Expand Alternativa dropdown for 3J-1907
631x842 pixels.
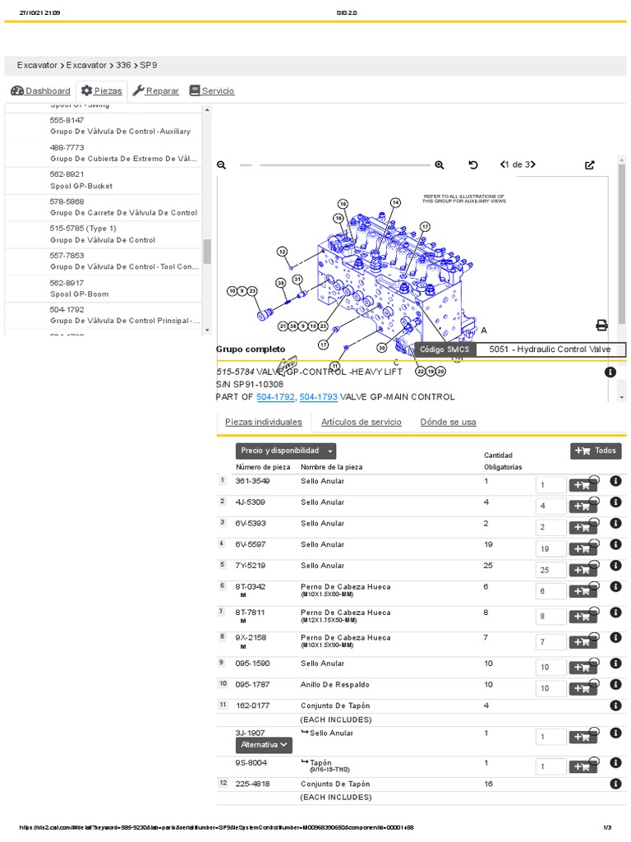click(264, 745)
